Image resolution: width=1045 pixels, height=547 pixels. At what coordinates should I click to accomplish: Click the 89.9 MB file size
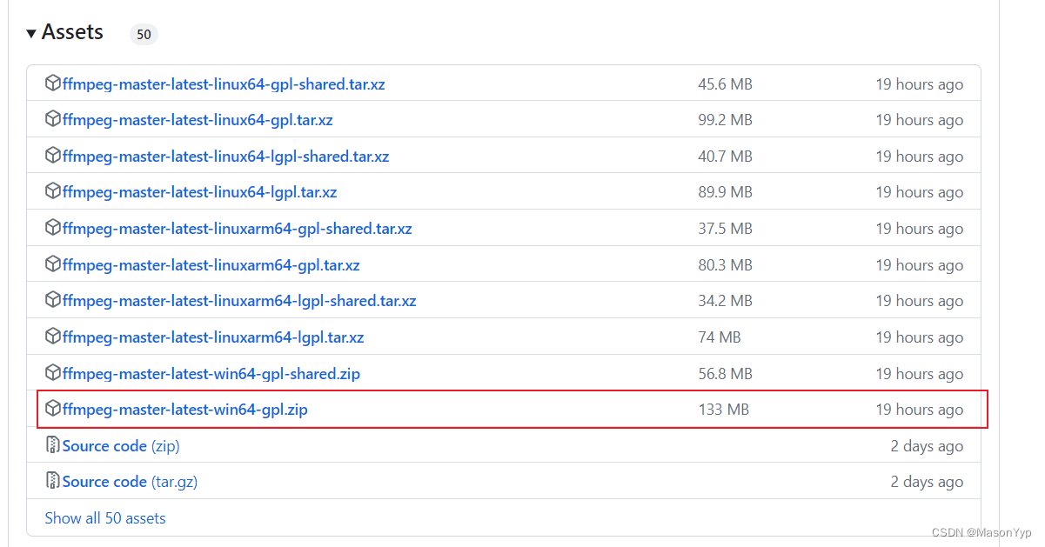tap(725, 192)
